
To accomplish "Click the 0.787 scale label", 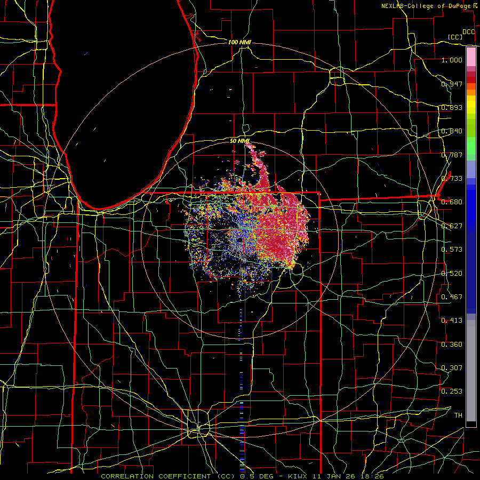I will coord(452,155).
